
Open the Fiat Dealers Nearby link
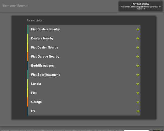45,29
